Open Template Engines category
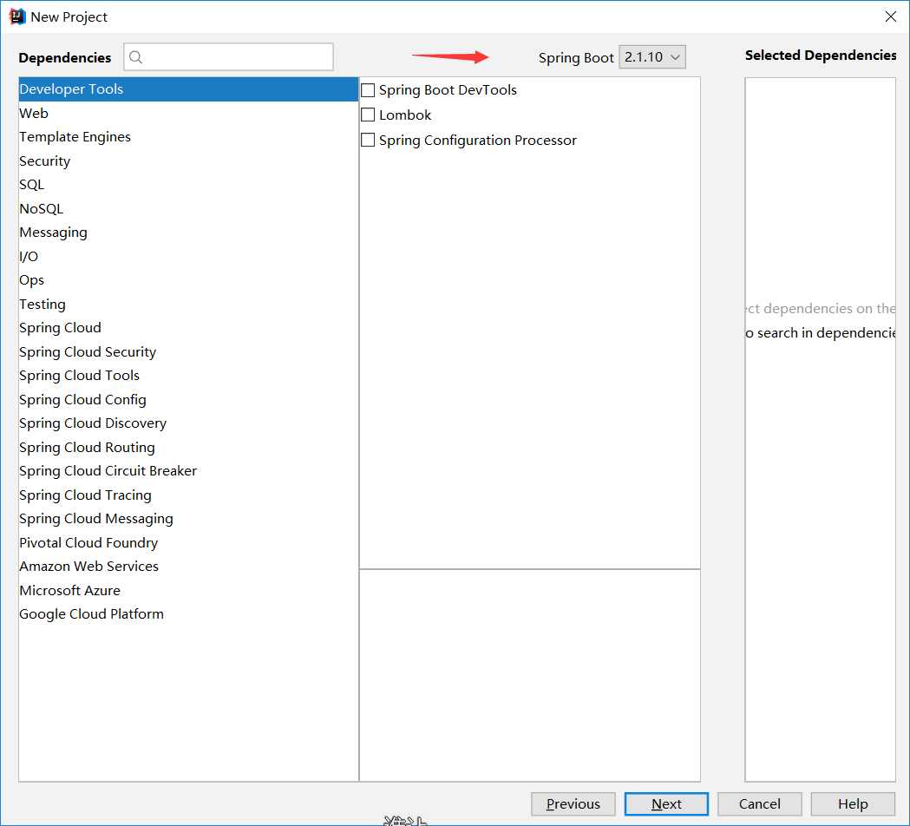Viewport: 910px width, 826px height. point(188,137)
